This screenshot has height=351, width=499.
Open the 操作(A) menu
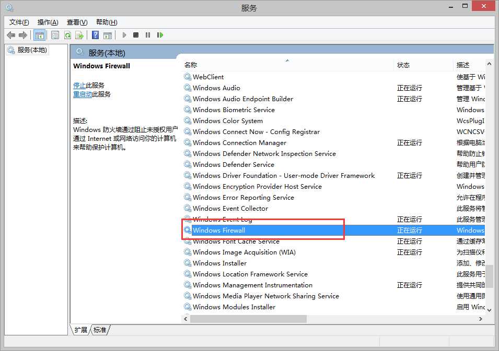point(48,22)
